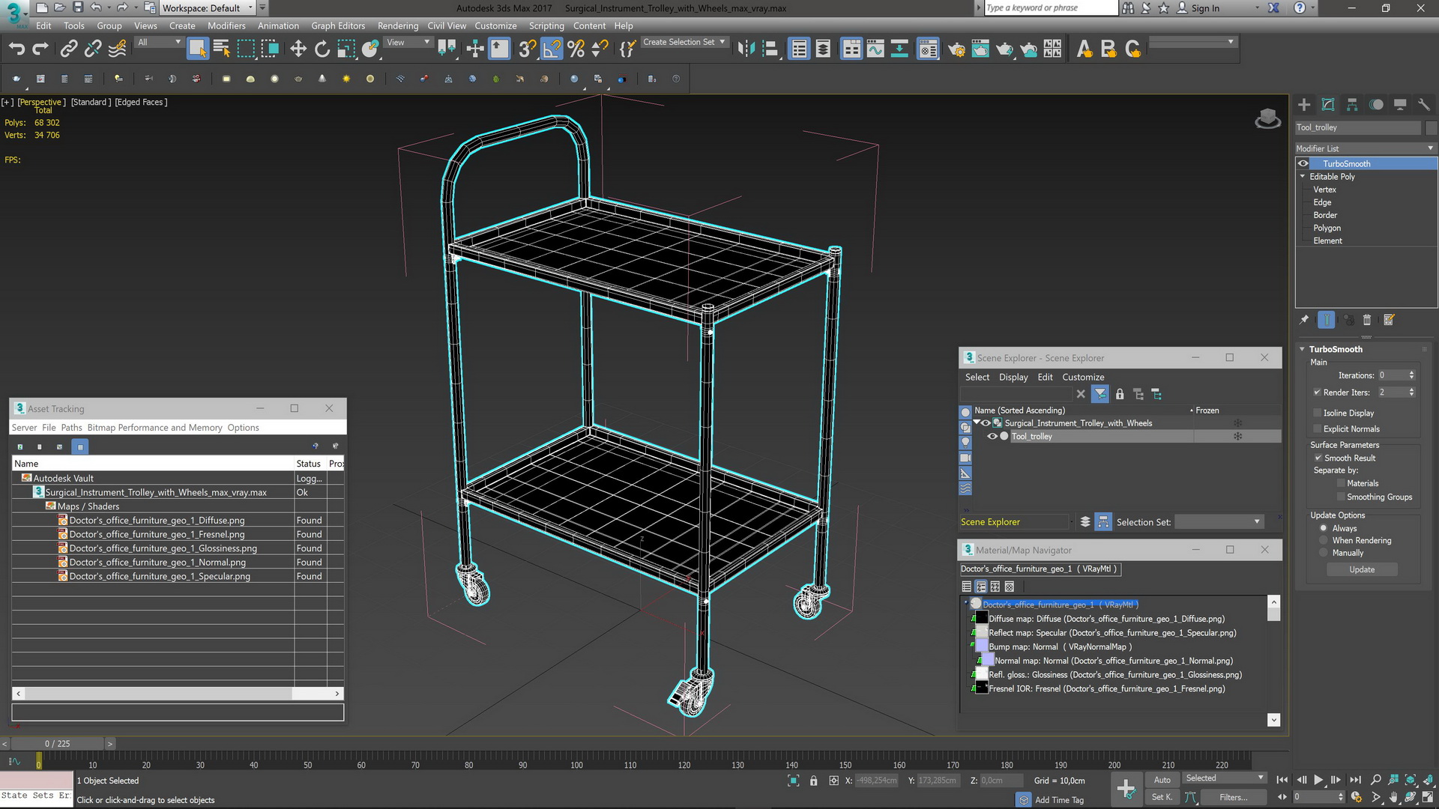Screen dimensions: 1439x809
Task: Toggle Selection Lock in status bar
Action: [813, 781]
